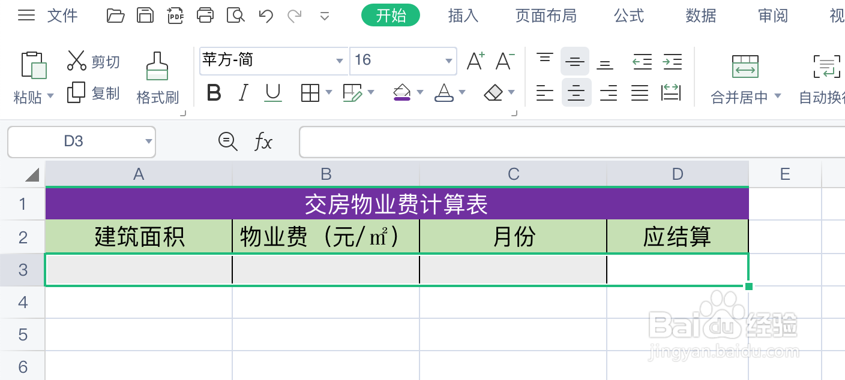Redo the last action

294,16
